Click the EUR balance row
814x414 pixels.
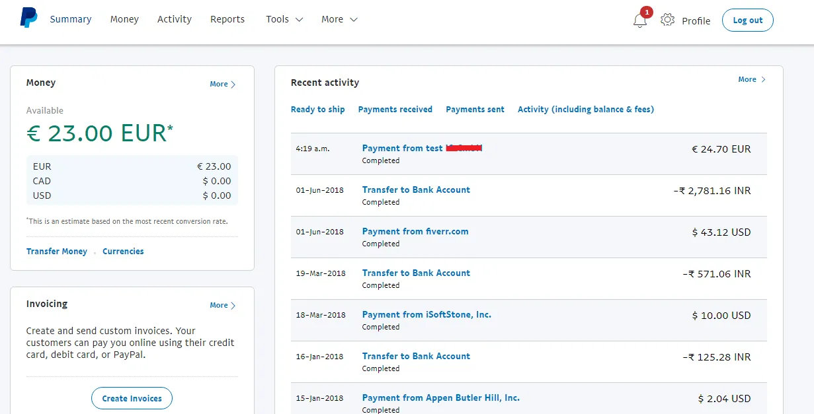(132, 166)
